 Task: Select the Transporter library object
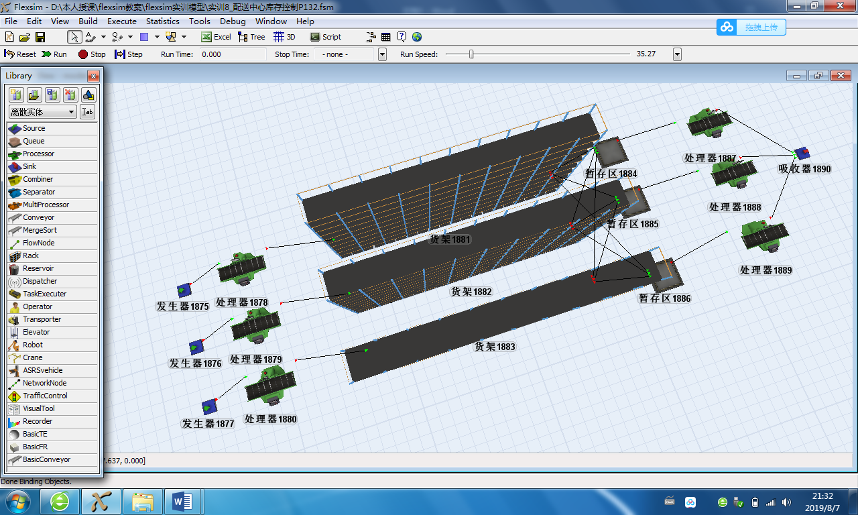[42, 319]
